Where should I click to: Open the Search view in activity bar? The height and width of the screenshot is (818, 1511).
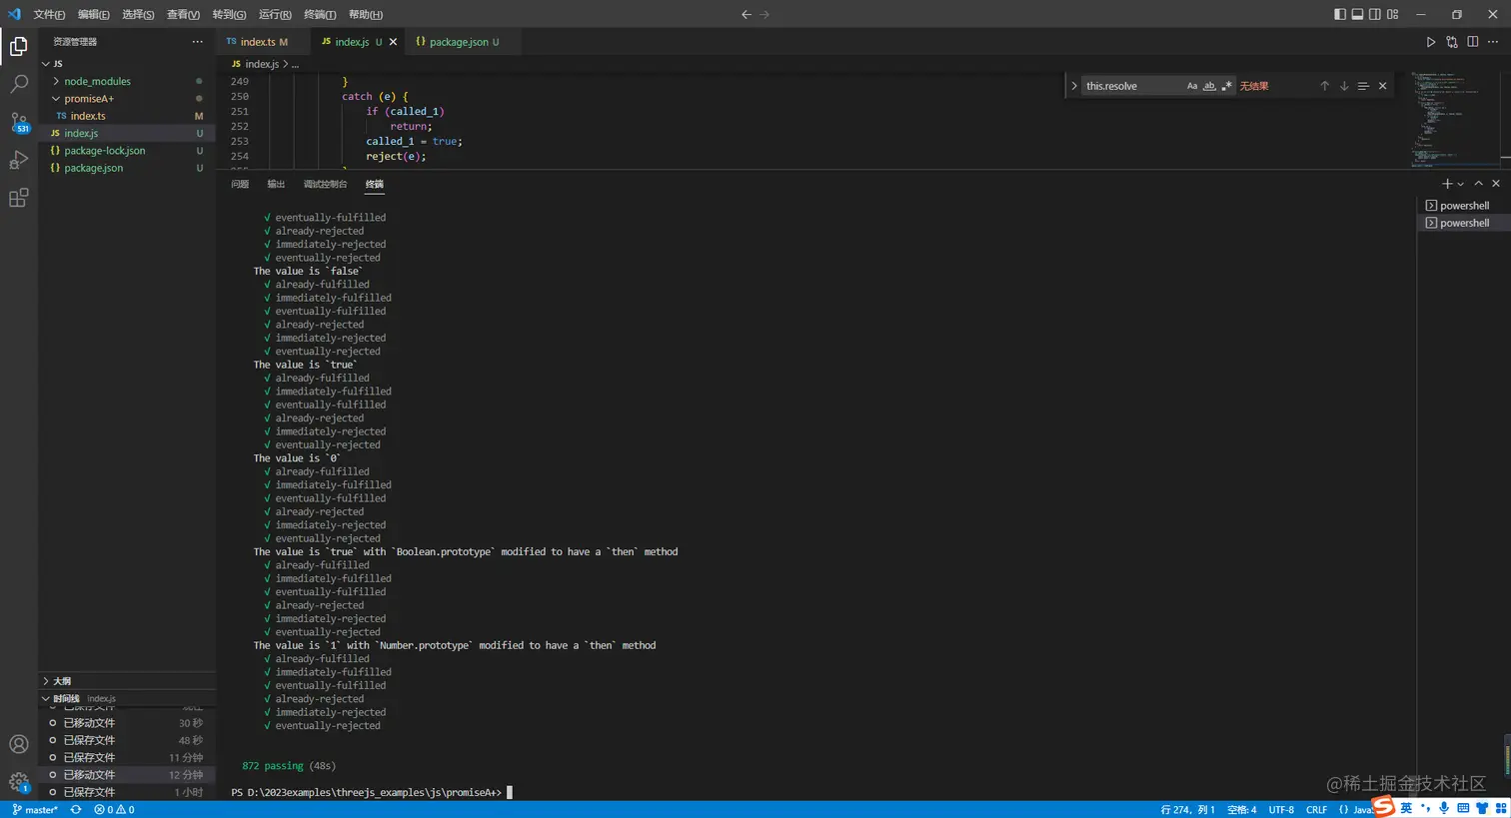tap(18, 84)
